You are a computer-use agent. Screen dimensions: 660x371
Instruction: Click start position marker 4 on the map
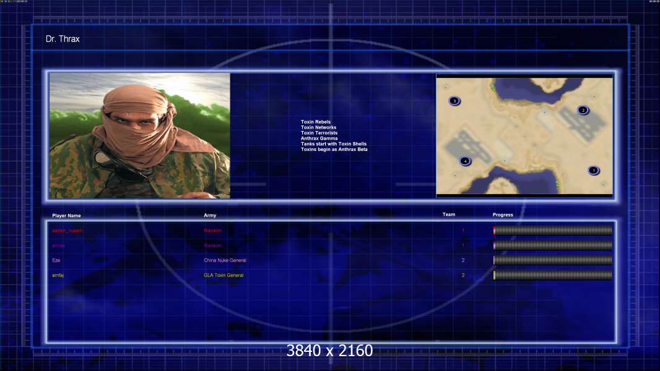point(465,161)
